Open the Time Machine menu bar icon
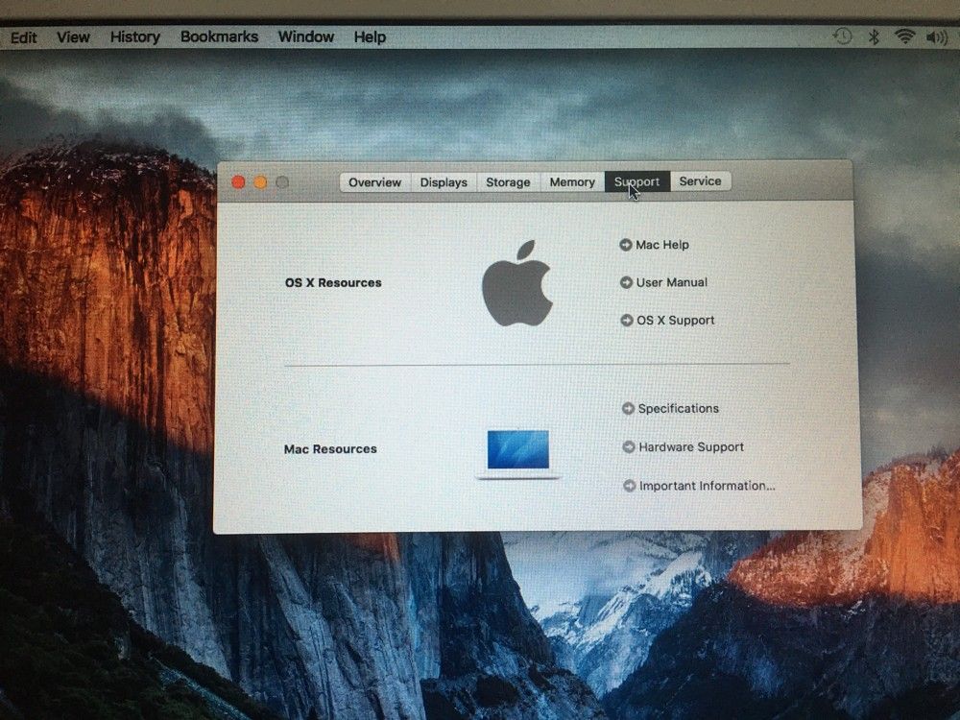The width and height of the screenshot is (960, 720). (842, 36)
